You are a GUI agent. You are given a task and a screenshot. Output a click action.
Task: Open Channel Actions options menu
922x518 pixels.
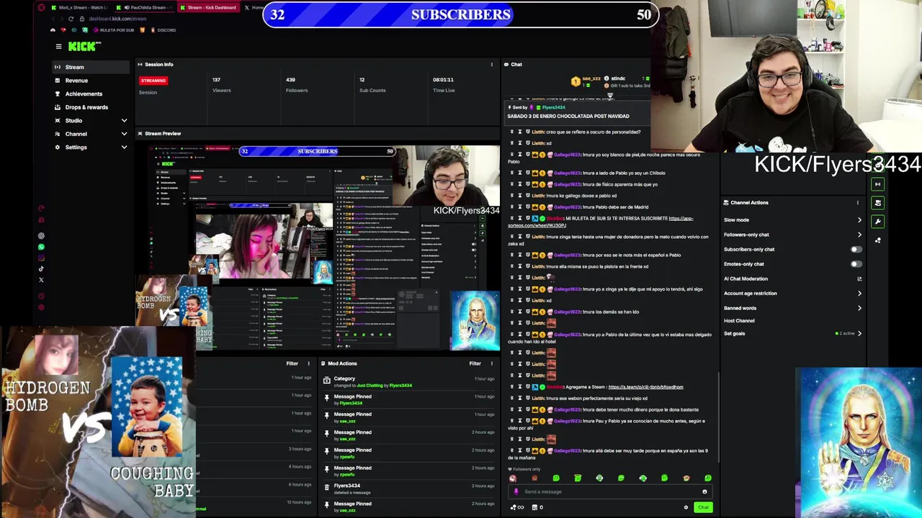point(857,203)
